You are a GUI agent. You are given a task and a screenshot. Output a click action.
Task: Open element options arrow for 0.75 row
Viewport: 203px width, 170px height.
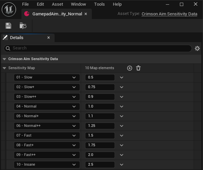122,87
